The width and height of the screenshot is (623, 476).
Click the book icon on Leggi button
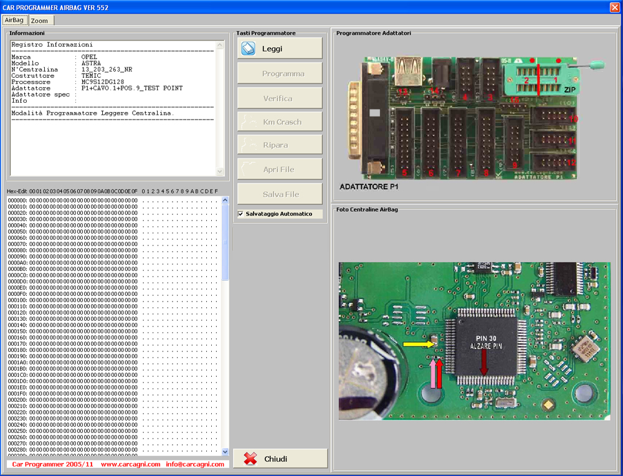click(248, 48)
